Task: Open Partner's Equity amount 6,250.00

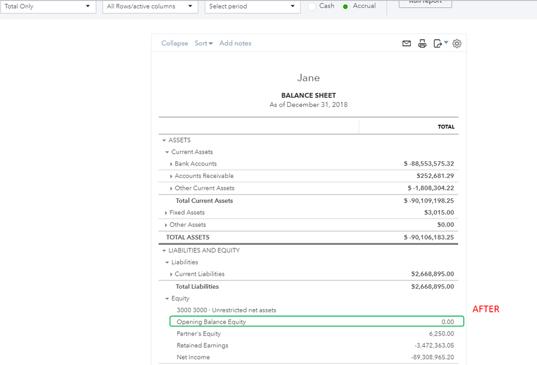Action: (x=441, y=333)
